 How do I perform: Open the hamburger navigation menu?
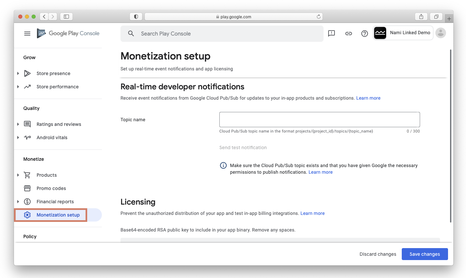coord(27,34)
